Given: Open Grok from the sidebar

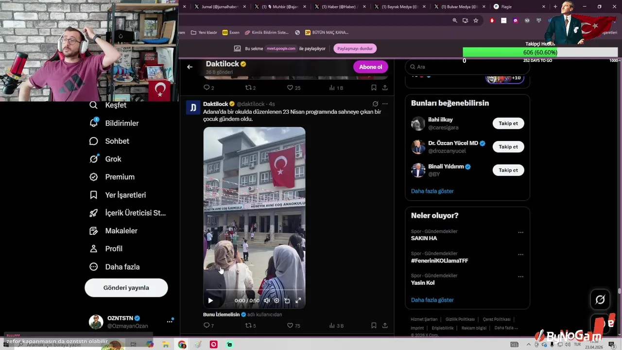Looking at the screenshot, I should [x=105, y=159].
